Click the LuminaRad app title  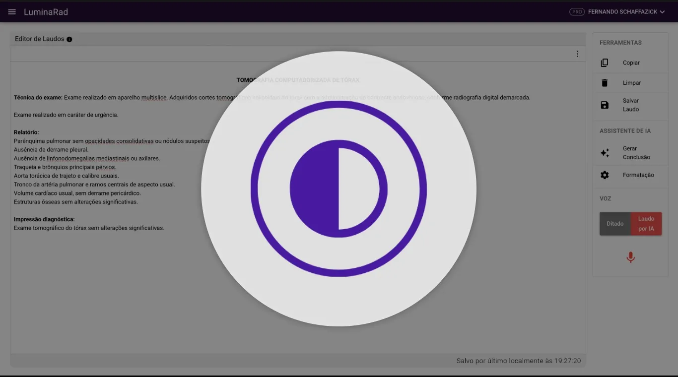click(x=46, y=12)
